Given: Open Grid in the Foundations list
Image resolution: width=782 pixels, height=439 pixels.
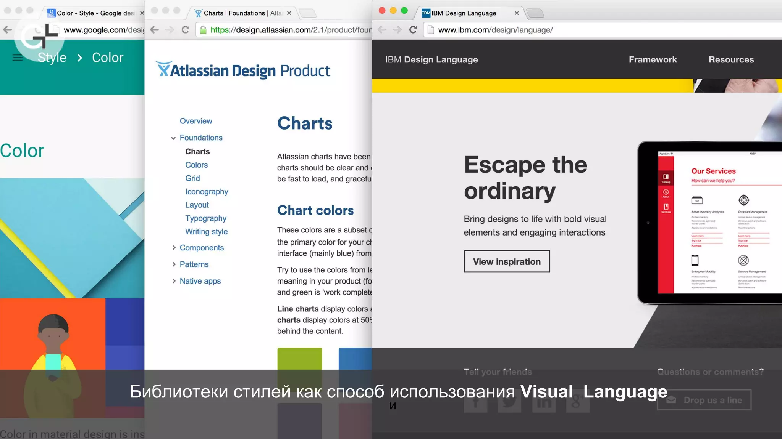Looking at the screenshot, I should click(192, 178).
